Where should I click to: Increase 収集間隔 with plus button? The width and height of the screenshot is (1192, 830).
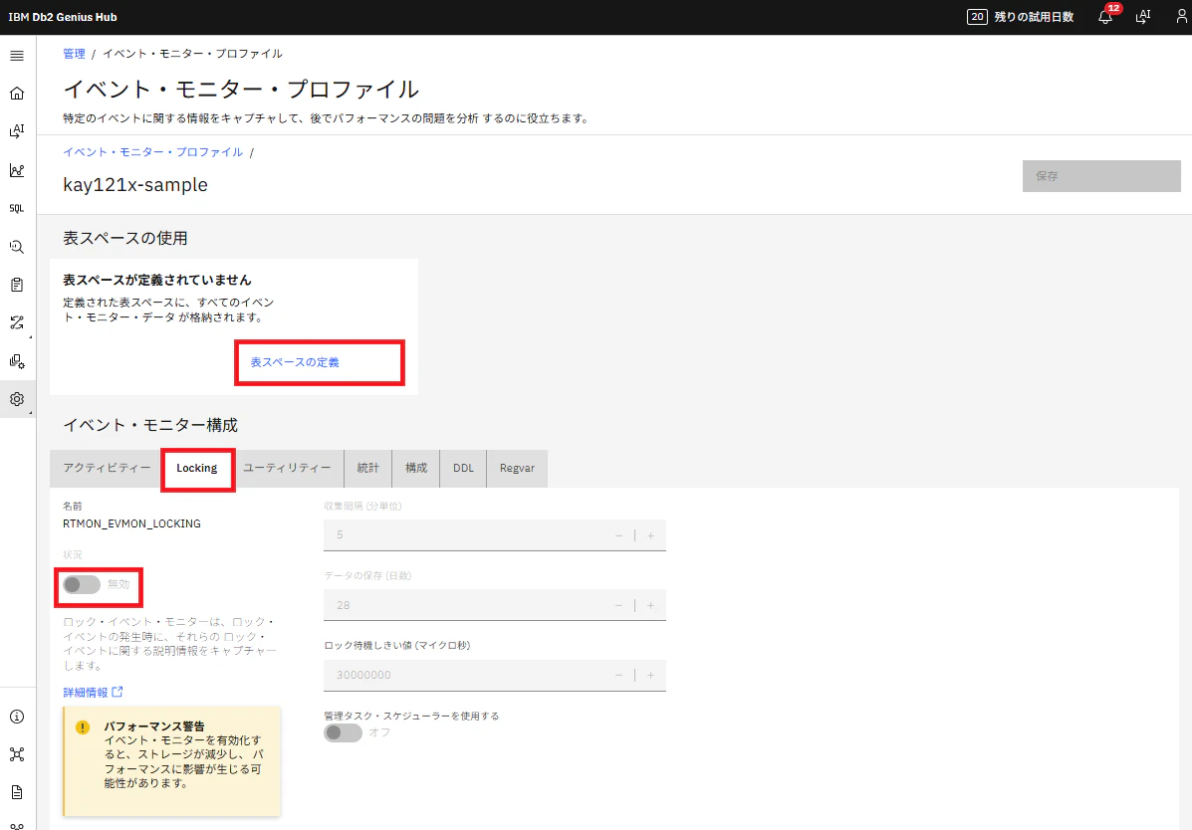pos(650,535)
